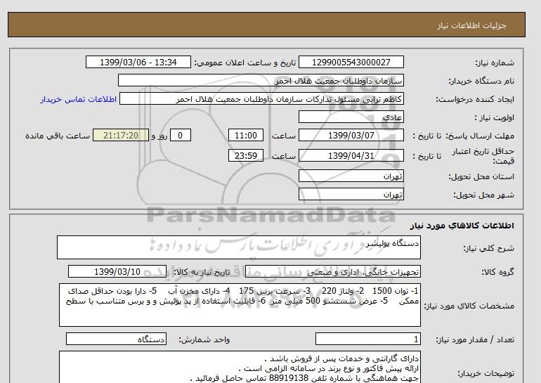Click the validity time field 23:59
The height and width of the screenshot is (383, 541).
click(x=246, y=155)
